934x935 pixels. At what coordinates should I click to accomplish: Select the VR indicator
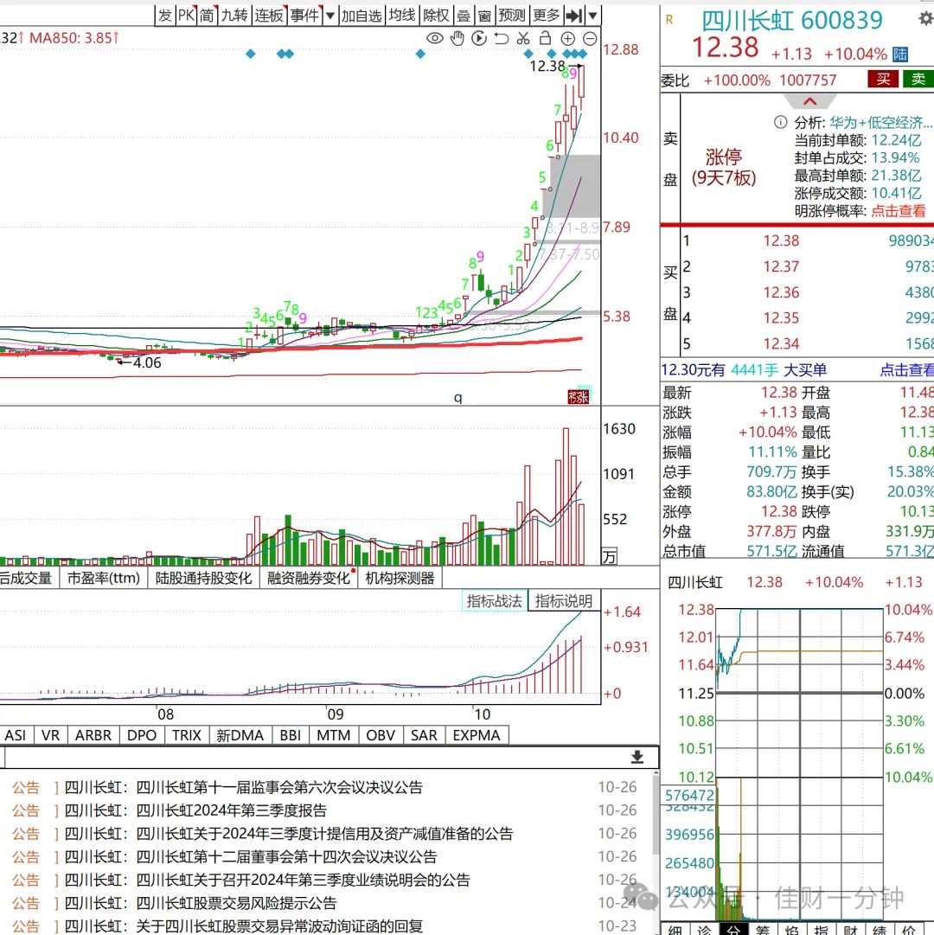(51, 735)
